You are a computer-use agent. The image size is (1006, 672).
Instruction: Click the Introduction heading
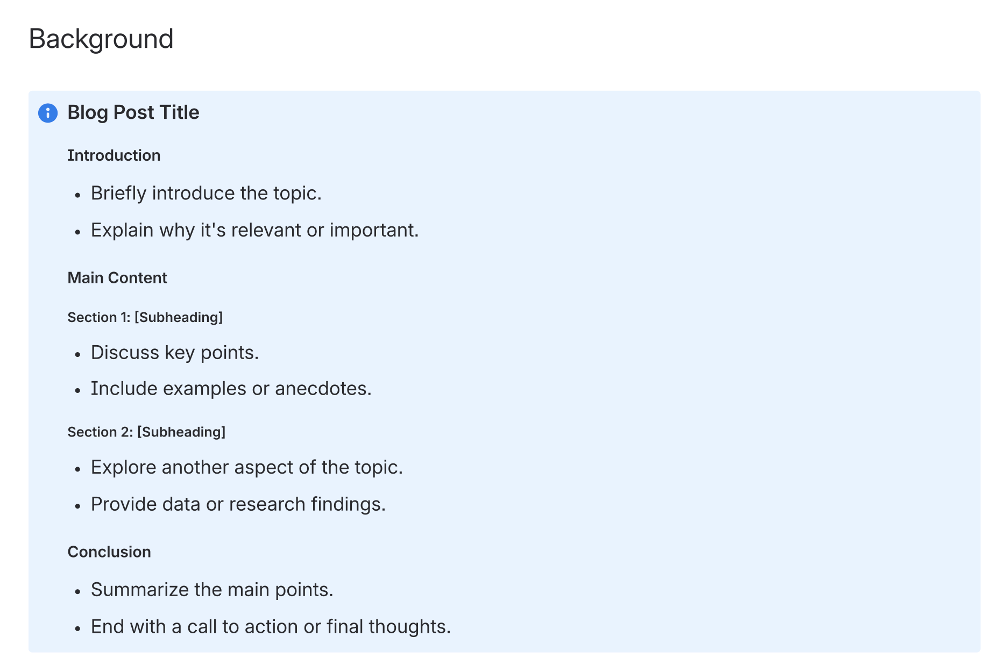114,155
